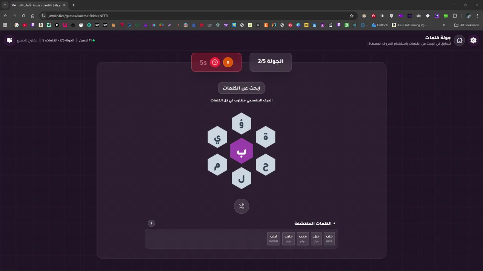This screenshot has width=483, height=271.
Task: Open the Google bookmark
Action: coord(17,25)
